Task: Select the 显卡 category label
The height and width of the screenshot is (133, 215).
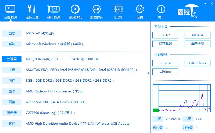Action: click(x=12, y=91)
